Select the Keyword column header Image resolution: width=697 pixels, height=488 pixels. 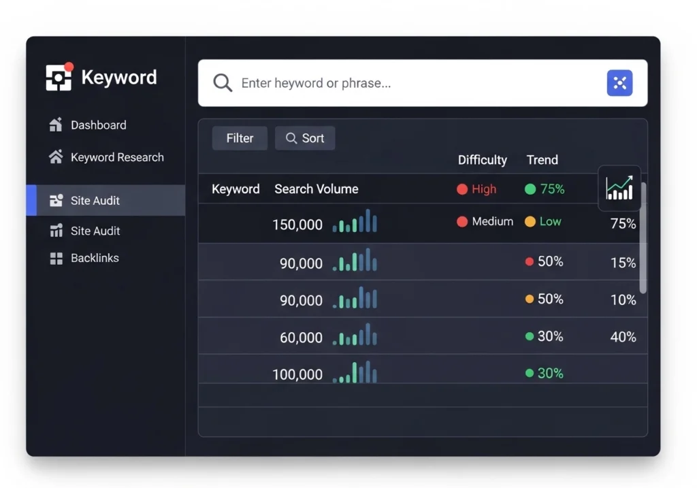tap(236, 189)
